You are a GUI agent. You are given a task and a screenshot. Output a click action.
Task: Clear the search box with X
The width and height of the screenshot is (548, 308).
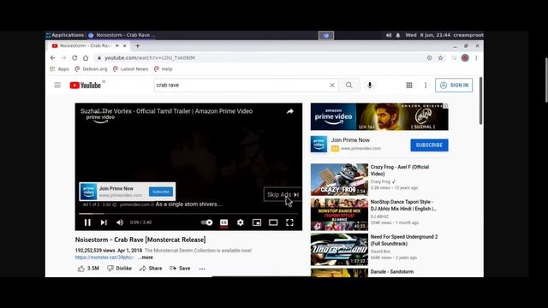(x=332, y=86)
